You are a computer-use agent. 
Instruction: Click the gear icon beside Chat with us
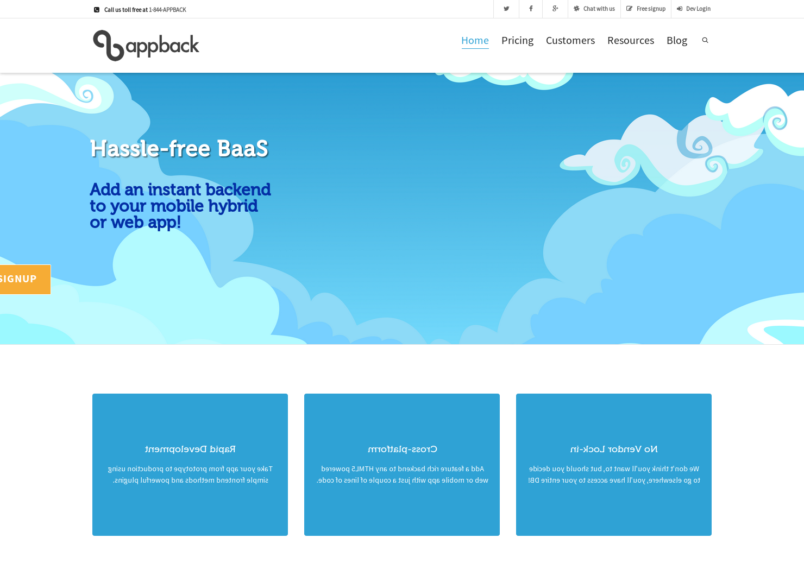tap(576, 9)
